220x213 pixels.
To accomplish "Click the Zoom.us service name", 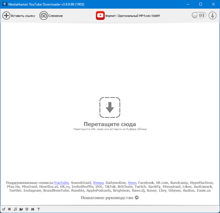I will pyautogui.click(x=204, y=191).
